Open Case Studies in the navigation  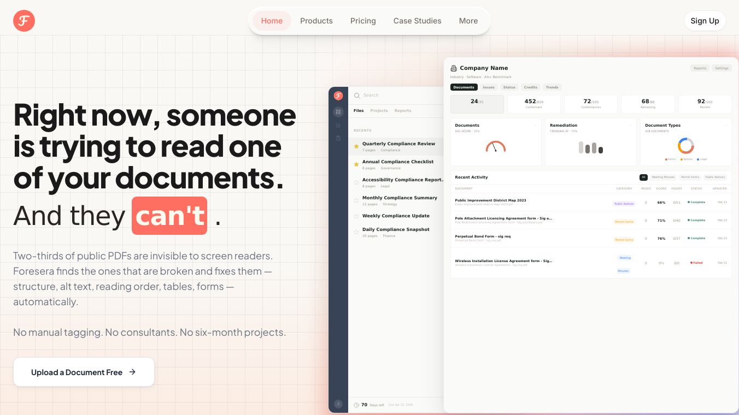417,21
